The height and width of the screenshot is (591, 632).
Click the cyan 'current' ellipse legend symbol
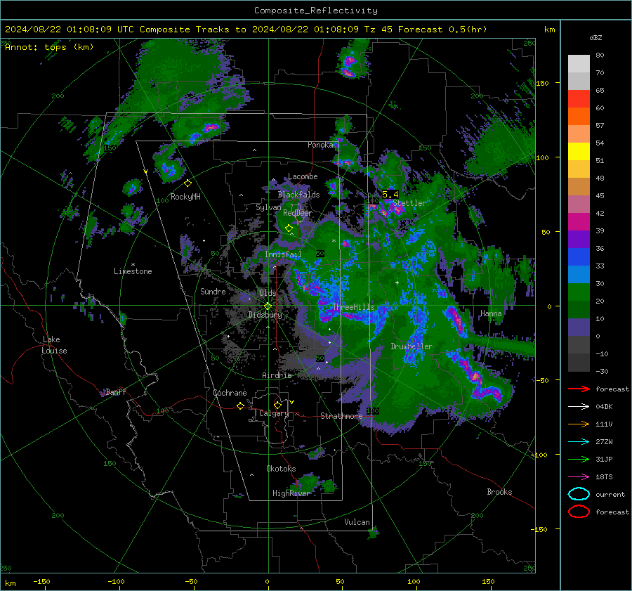[579, 494]
